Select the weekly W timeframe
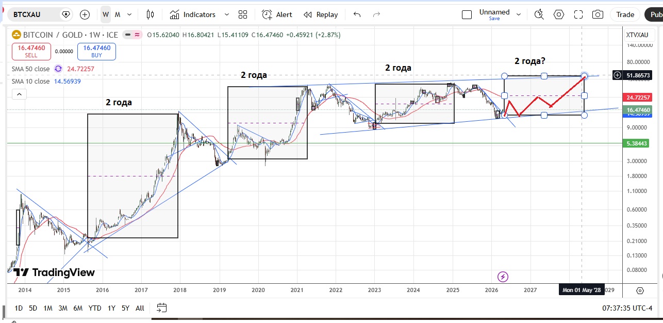The width and height of the screenshot is (663, 323). pyautogui.click(x=106, y=14)
